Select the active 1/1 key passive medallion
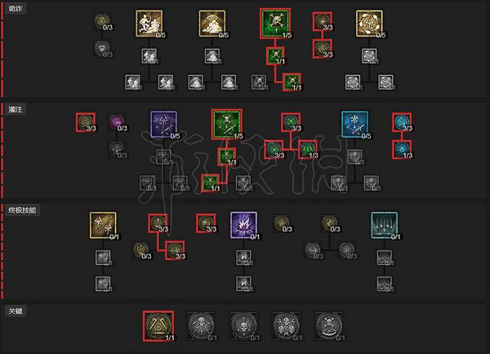 click(x=158, y=326)
